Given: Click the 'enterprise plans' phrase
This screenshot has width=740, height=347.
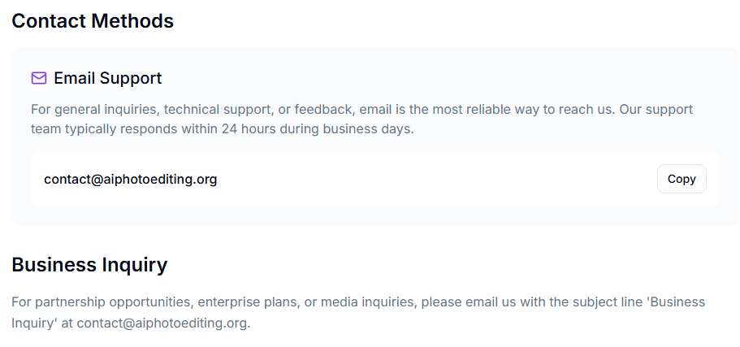Looking at the screenshot, I should [249, 301].
